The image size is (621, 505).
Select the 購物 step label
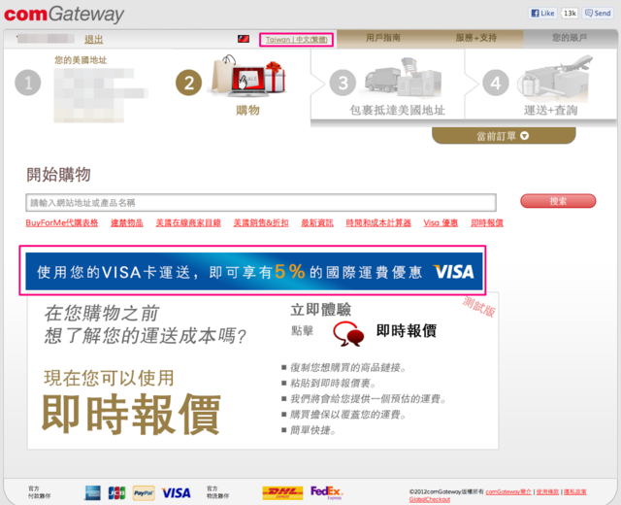248,110
